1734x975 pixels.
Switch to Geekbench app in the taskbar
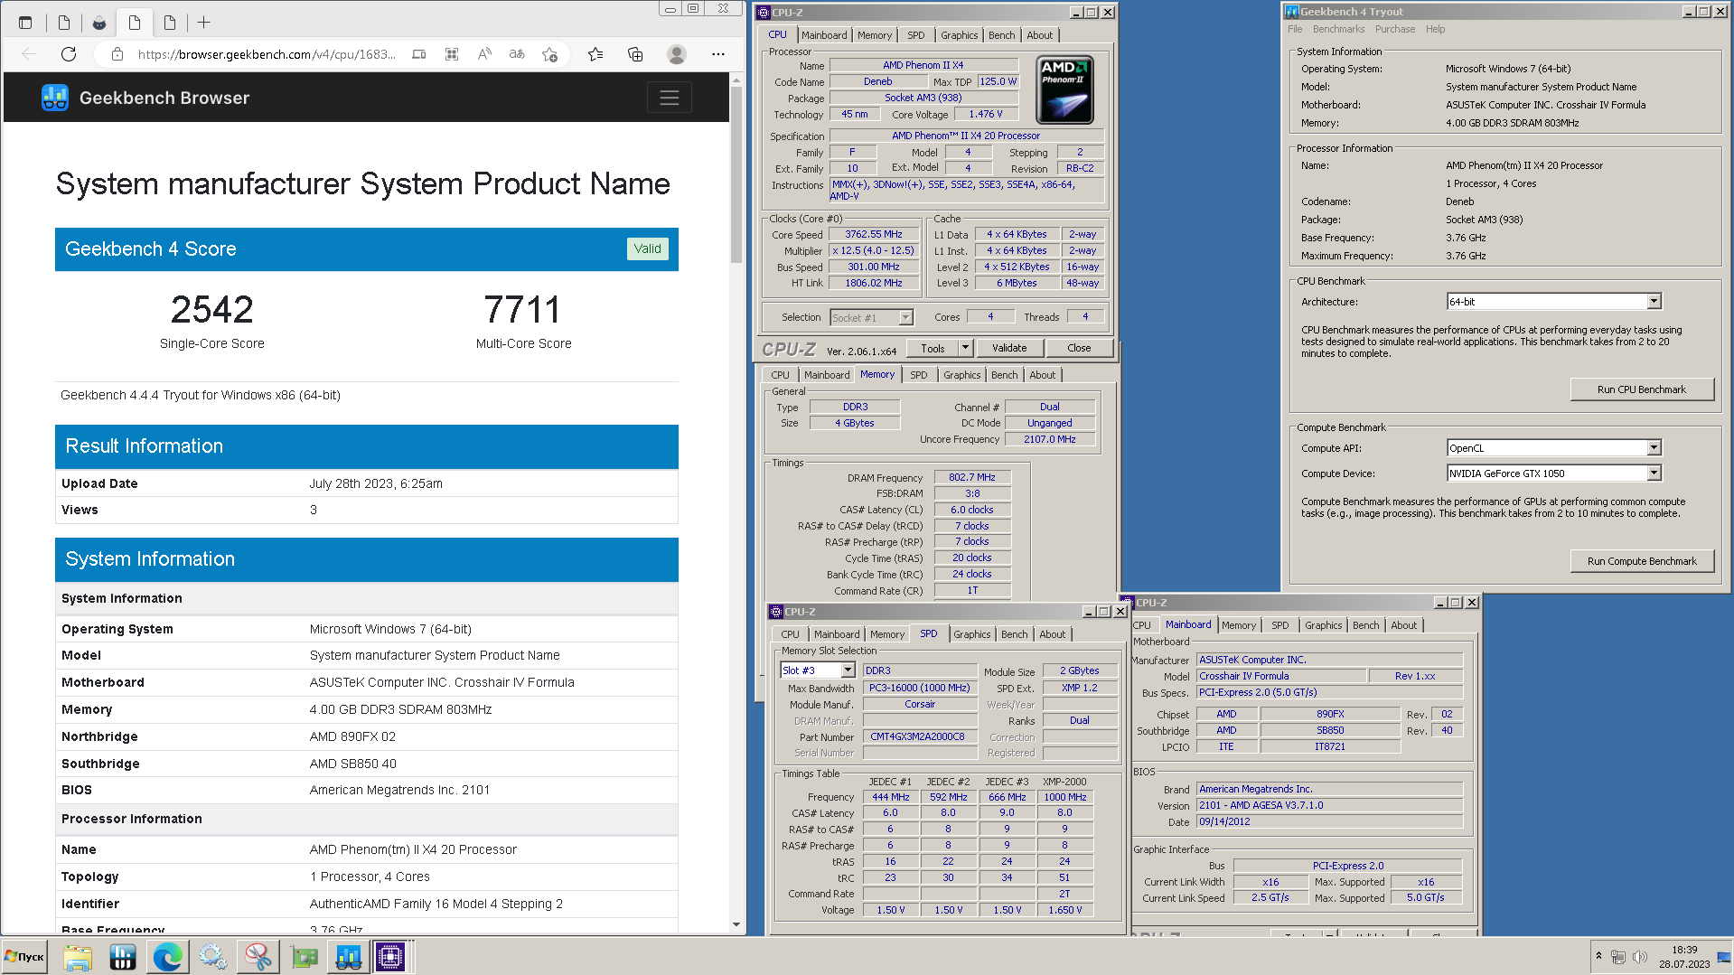[349, 957]
